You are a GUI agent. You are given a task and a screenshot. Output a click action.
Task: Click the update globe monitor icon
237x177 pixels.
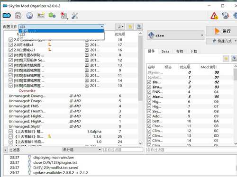point(226,16)
